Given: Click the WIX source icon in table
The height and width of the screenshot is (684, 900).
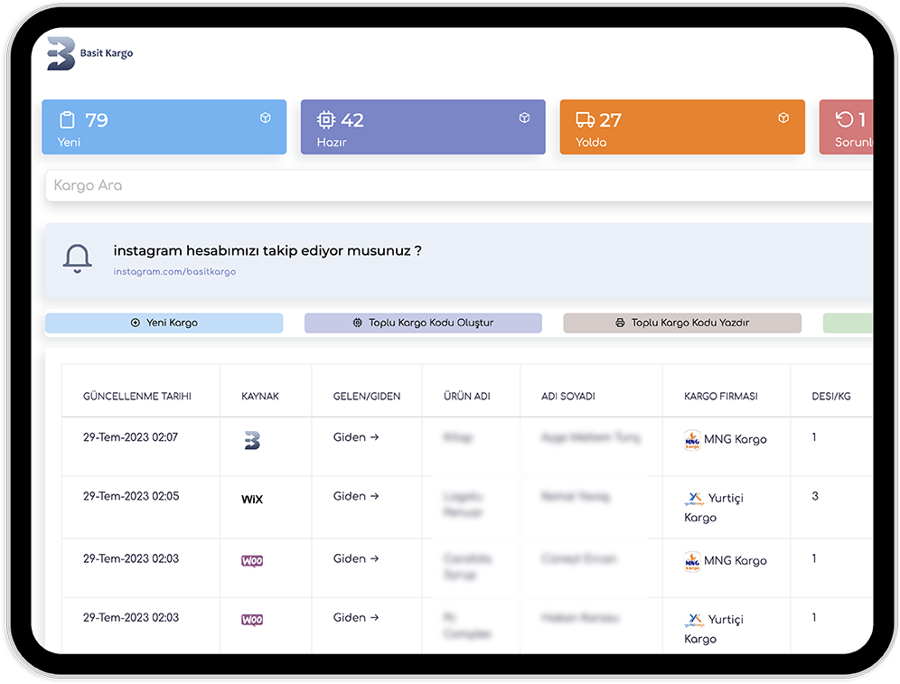Looking at the screenshot, I should pyautogui.click(x=252, y=499).
